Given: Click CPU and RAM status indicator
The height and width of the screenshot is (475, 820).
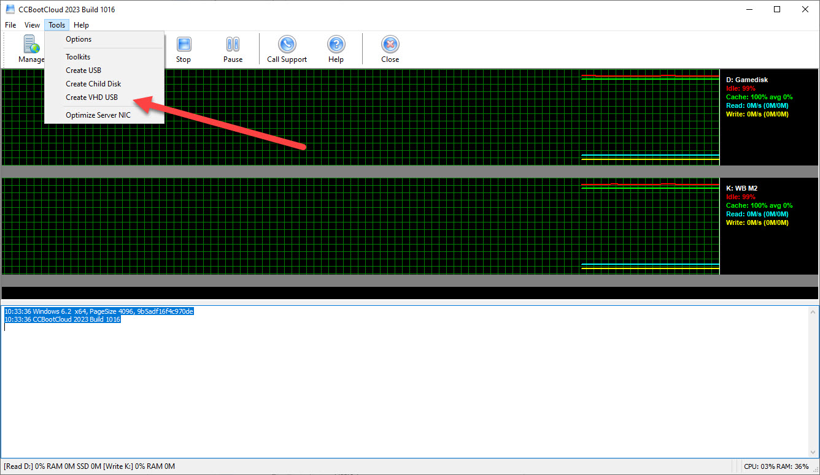Looking at the screenshot, I should 776,466.
